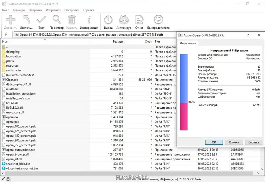Open the Избранное menu

pyautogui.click(x=53, y=10)
